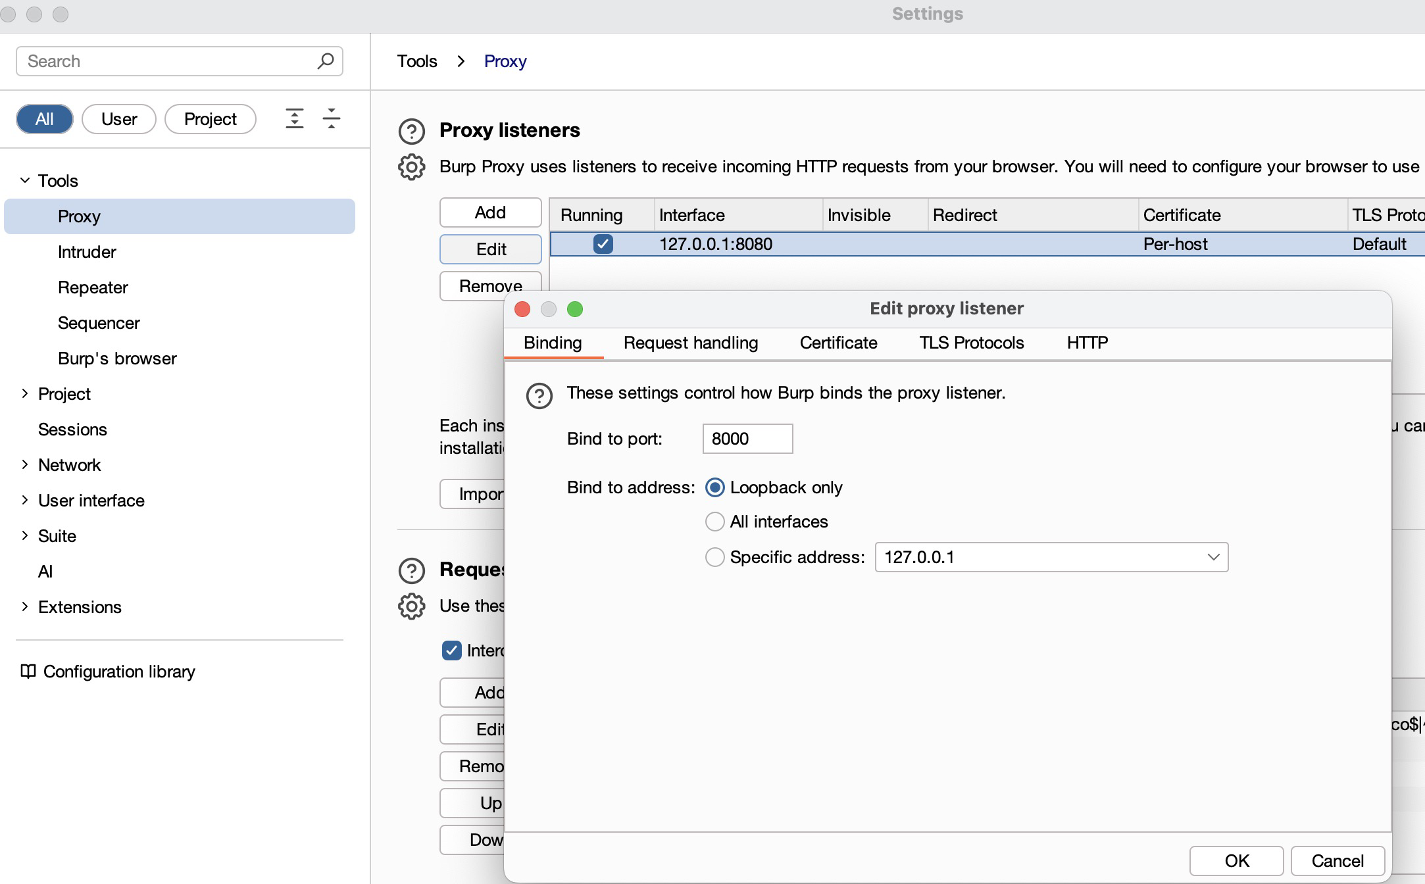This screenshot has height=884, width=1425.
Task: Collapse the Tools section in the sidebar
Action: point(24,180)
